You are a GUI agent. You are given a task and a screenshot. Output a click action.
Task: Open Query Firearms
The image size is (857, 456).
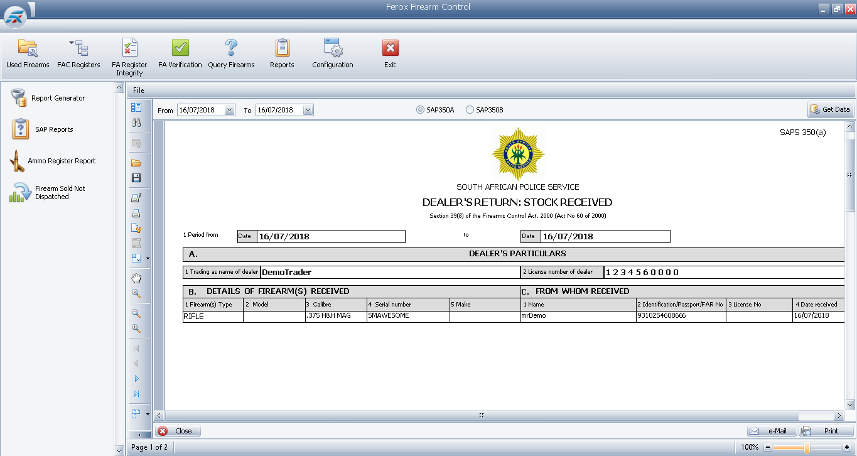[x=231, y=54]
